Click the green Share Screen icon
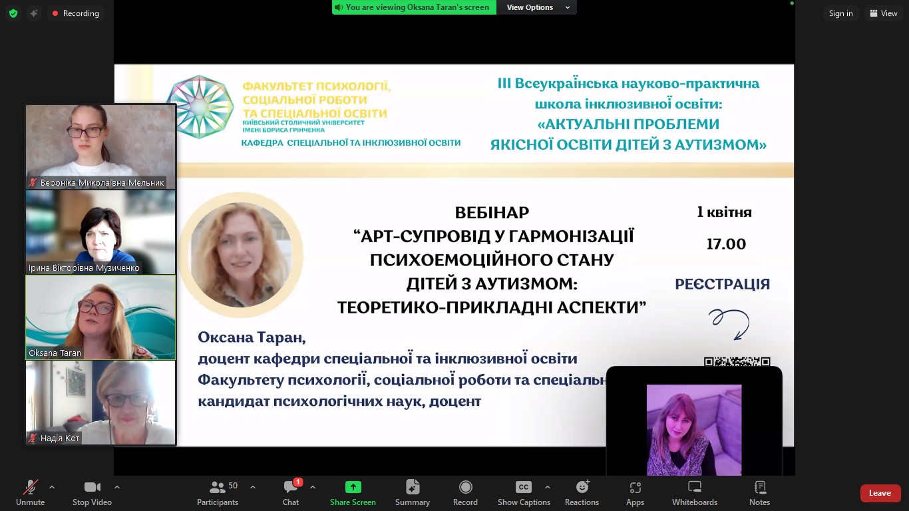 point(353,488)
